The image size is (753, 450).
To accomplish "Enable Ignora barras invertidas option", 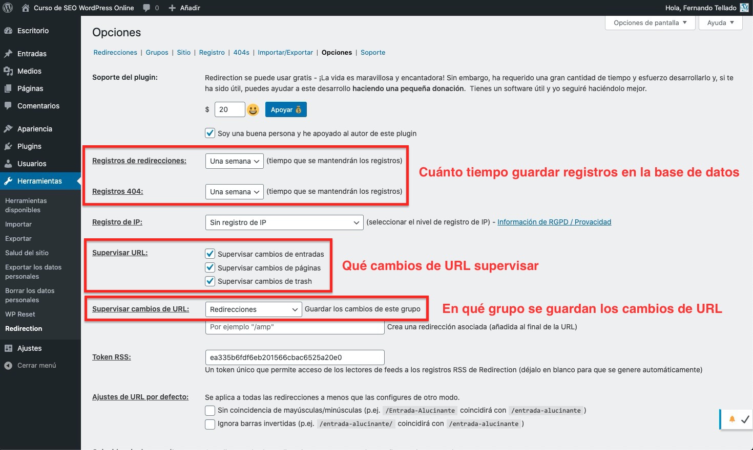I will (210, 424).
